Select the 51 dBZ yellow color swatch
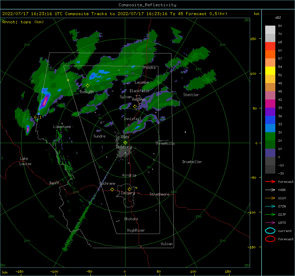Image resolution: width=295 pixels, height=276 pixels. [x=270, y=71]
